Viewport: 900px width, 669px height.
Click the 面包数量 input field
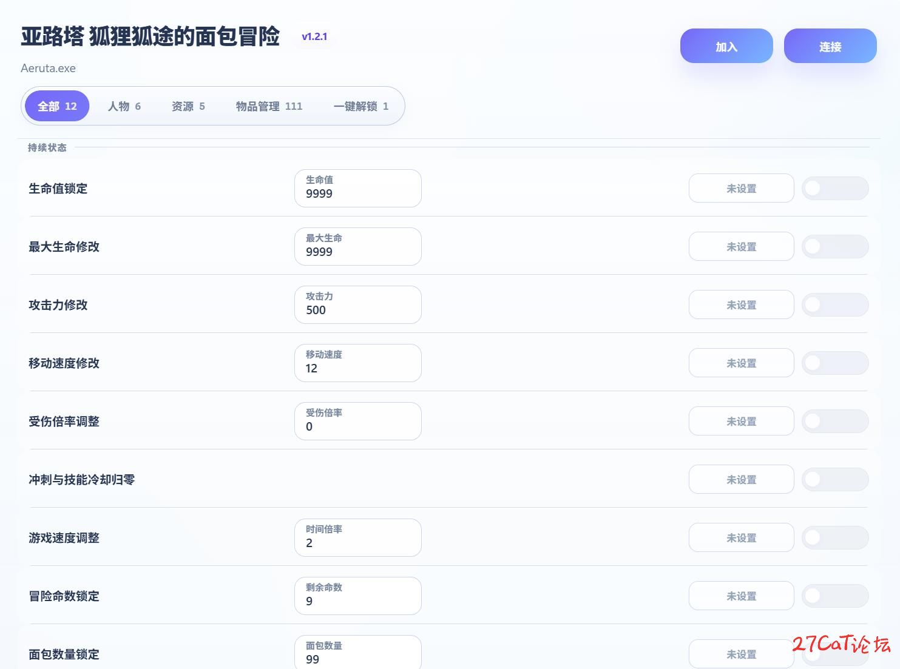coord(357,658)
